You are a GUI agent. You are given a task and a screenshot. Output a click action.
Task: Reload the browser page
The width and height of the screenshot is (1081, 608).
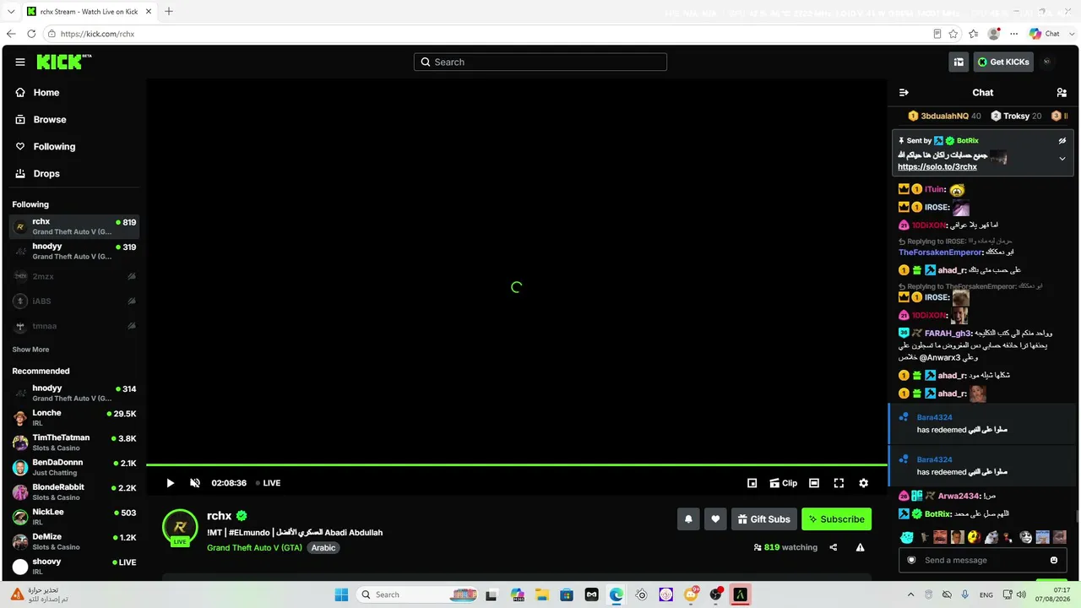coord(31,34)
